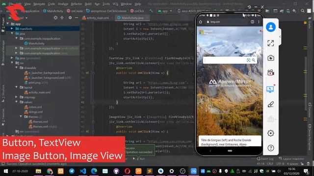Open ApowerMirror help question mark icon
Screen dimensions: 314x176
tap(271, 148)
